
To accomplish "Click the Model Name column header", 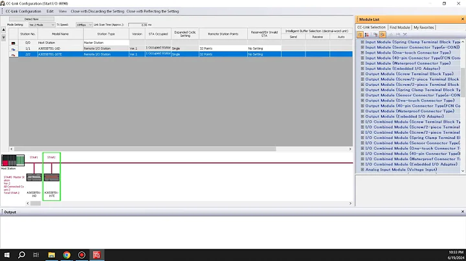I will [60, 34].
